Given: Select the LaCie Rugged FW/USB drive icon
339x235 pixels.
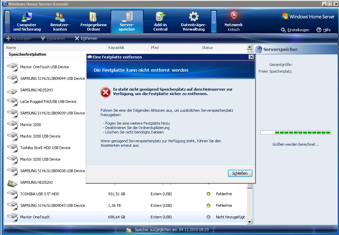Looking at the screenshot, I should pos(13,102).
